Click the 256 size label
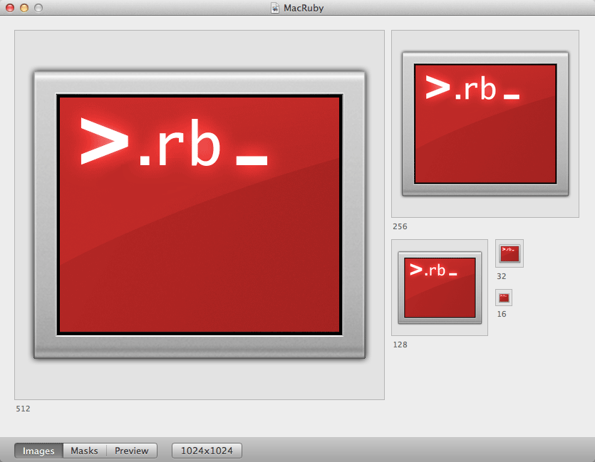This screenshot has height=462, width=595. point(400,226)
